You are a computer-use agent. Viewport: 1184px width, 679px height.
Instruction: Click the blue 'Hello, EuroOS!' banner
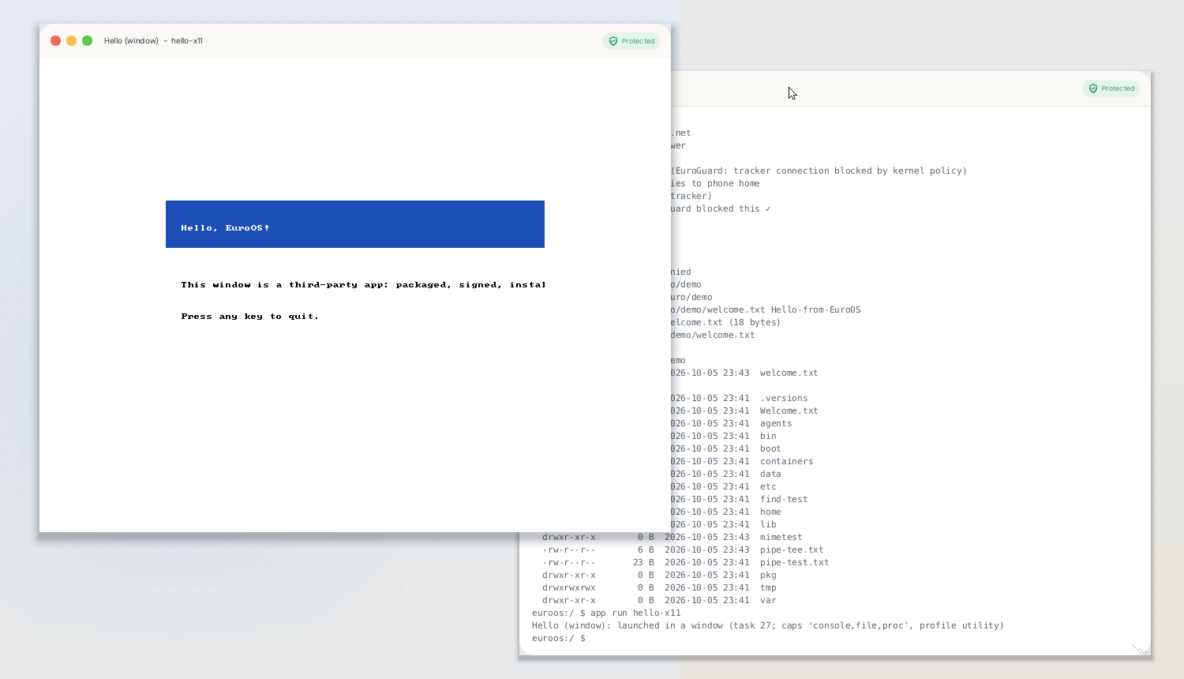355,224
